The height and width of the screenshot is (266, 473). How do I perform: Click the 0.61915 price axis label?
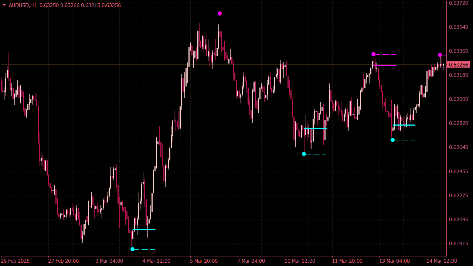point(458,243)
